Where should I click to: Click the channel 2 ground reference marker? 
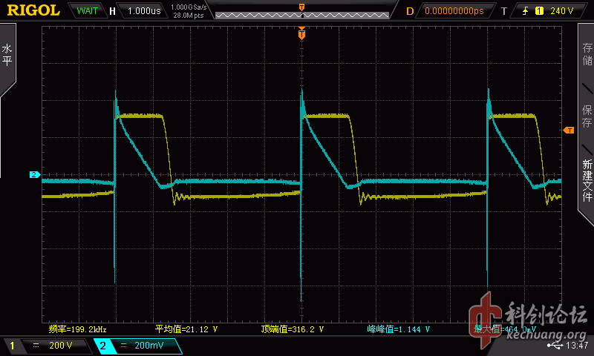coord(34,175)
